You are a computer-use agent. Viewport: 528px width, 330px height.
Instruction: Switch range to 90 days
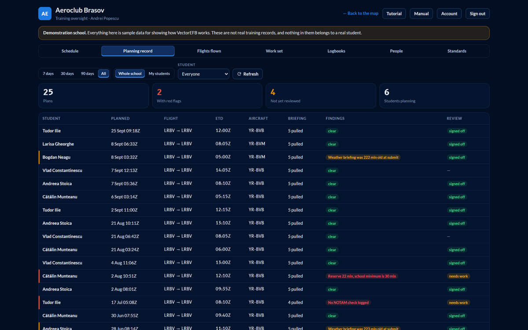pos(88,73)
